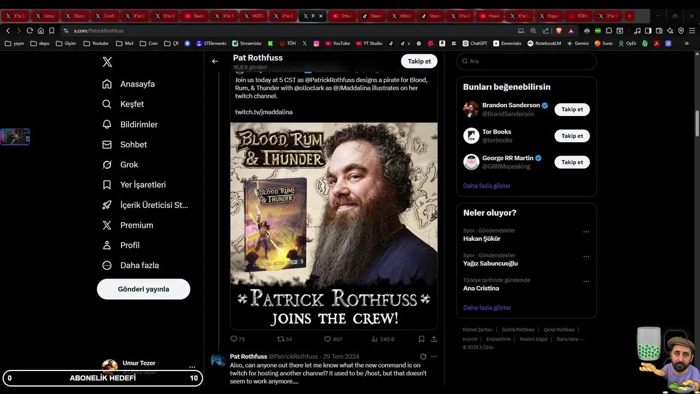Click Daha fazla göster under suggestions

[x=487, y=186]
